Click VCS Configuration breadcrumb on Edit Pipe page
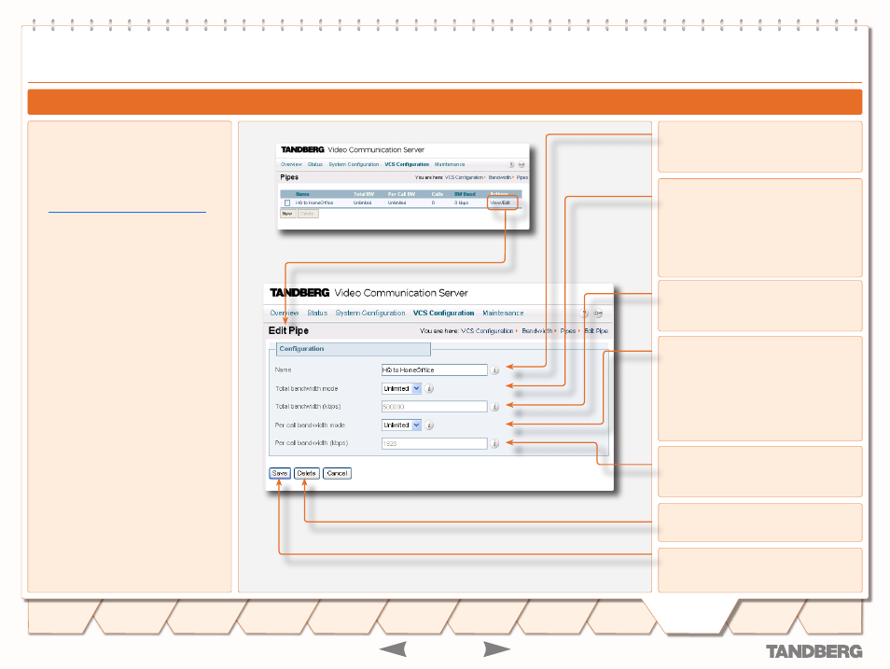890x669 pixels. [x=487, y=331]
